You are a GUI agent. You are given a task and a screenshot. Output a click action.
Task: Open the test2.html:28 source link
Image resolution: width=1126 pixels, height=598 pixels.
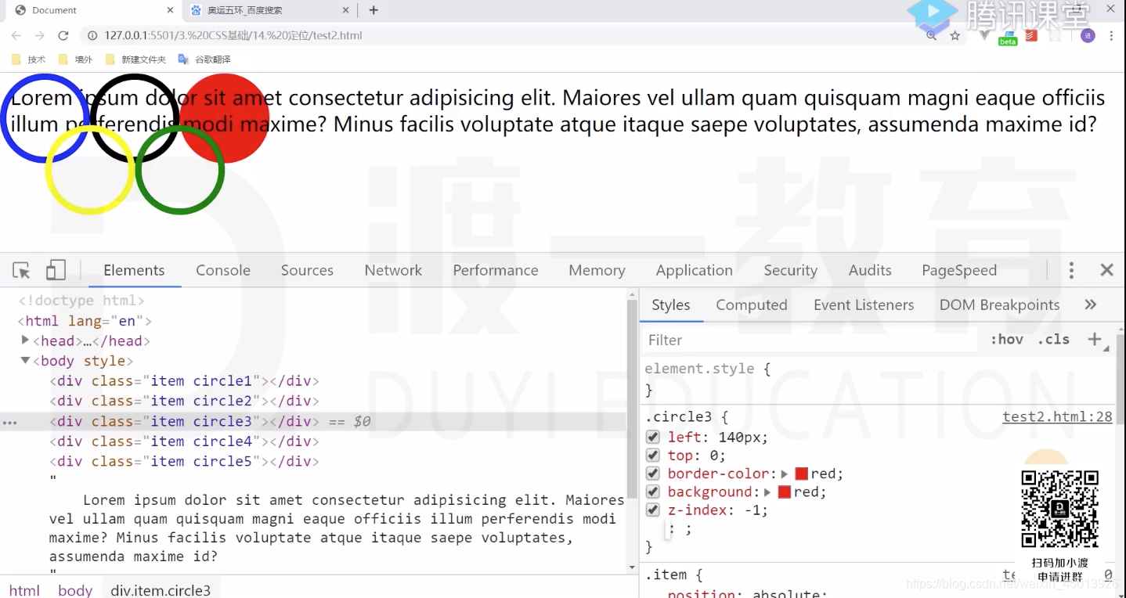(1057, 416)
